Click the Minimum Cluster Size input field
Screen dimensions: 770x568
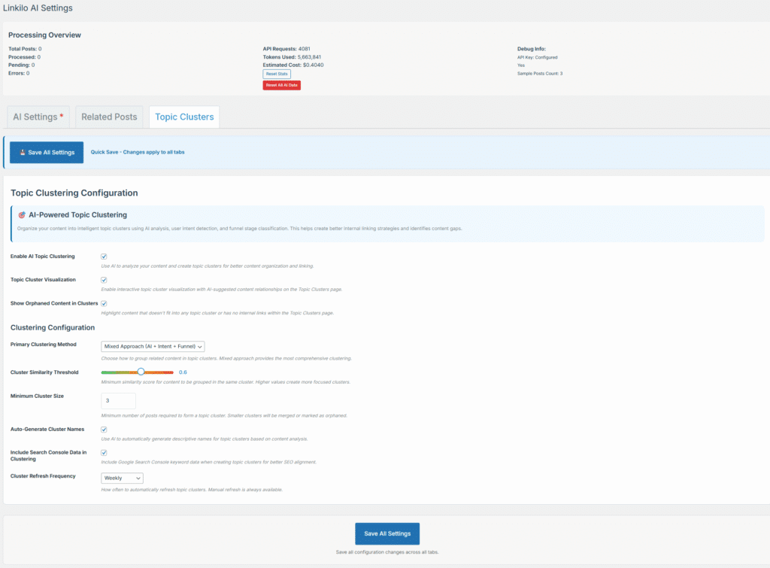pyautogui.click(x=118, y=400)
